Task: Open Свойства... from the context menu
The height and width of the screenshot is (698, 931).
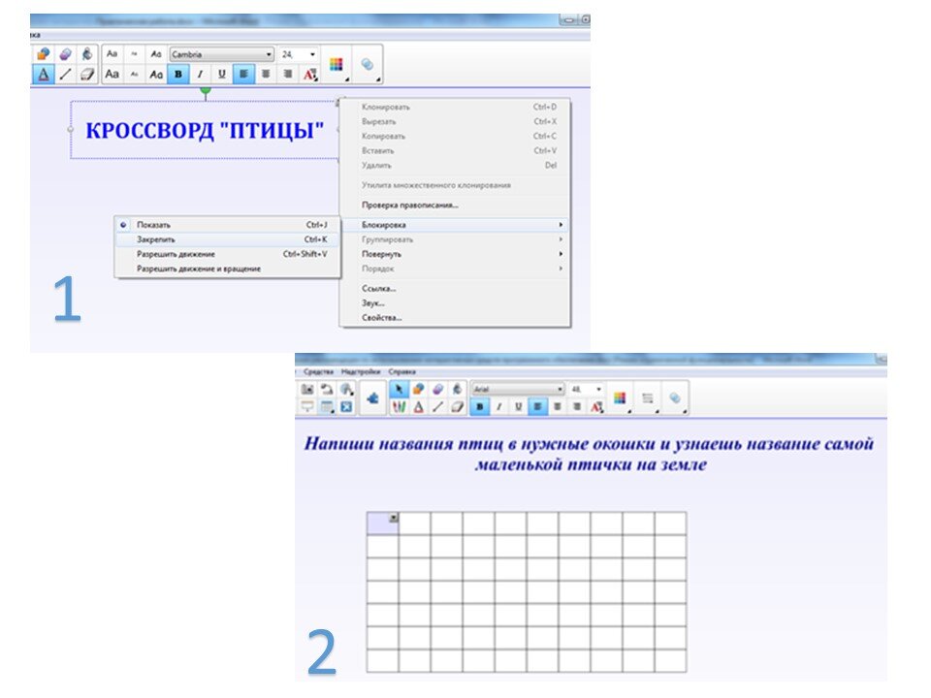Action: coord(382,318)
